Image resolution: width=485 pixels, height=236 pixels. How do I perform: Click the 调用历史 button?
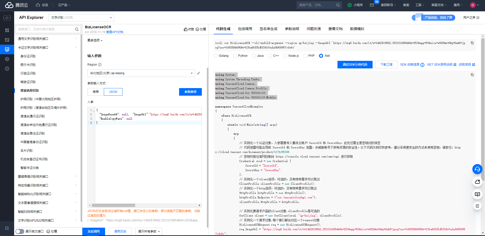tap(120, 231)
